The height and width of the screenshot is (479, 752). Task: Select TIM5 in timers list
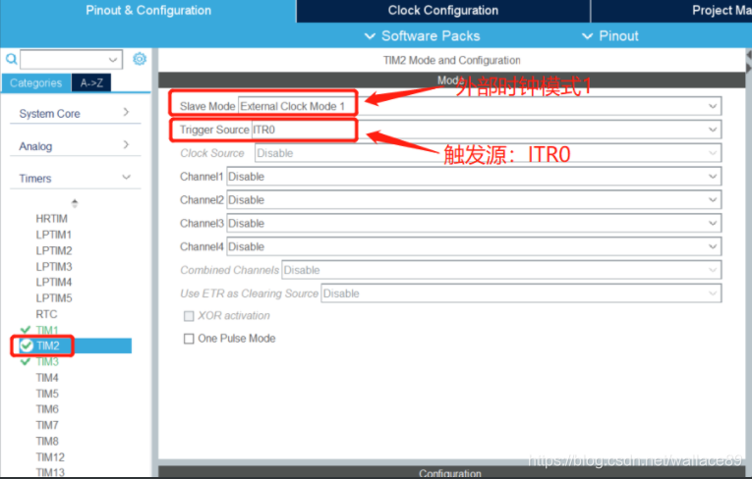pos(47,394)
